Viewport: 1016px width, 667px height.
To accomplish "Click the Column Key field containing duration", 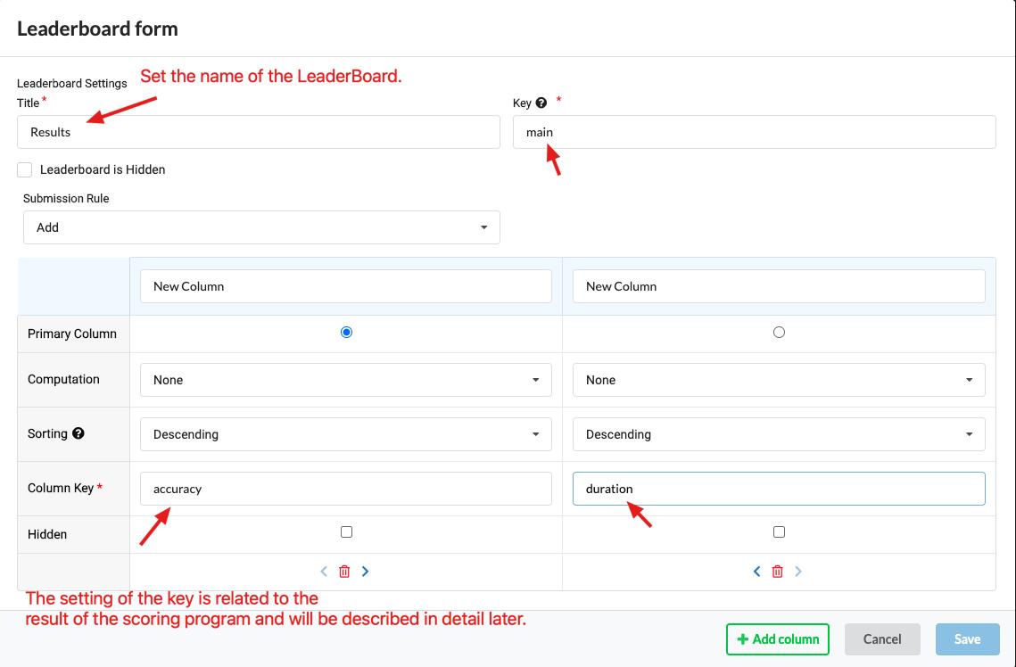I will coord(779,489).
